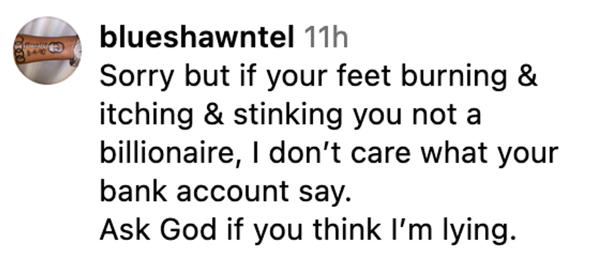Click the word 'stinking' in the comment

click(x=288, y=116)
